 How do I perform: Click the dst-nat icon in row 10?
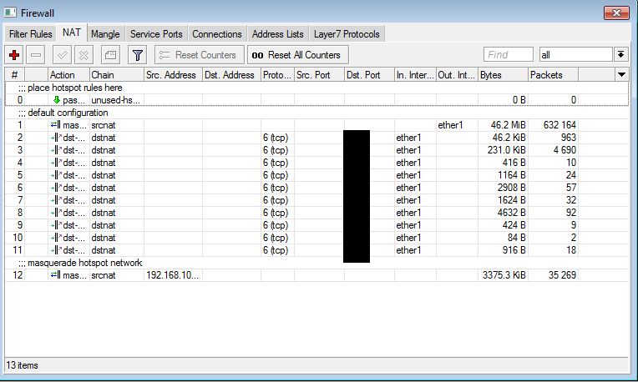pyautogui.click(x=56, y=238)
